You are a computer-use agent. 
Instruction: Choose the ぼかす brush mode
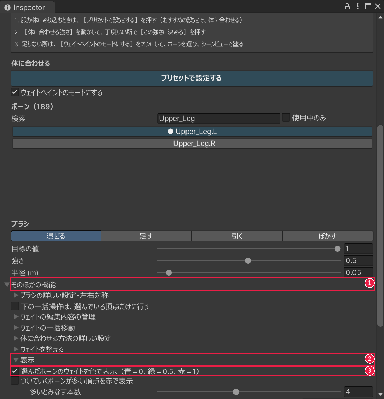tap(328, 236)
